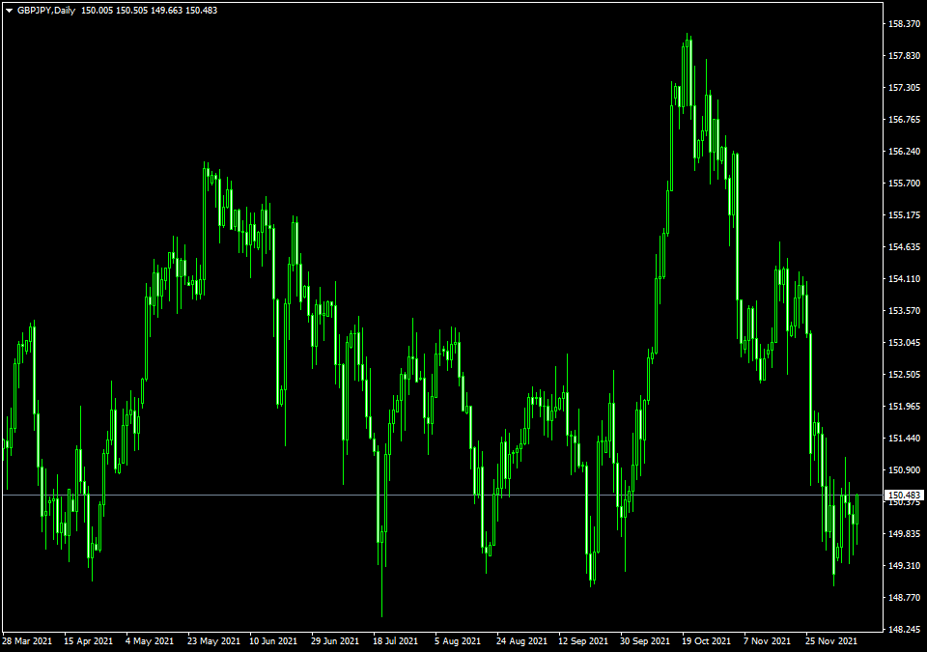The width and height of the screenshot is (927, 652).
Task: Click the 10 Jun 2021 date label
Action: (273, 640)
